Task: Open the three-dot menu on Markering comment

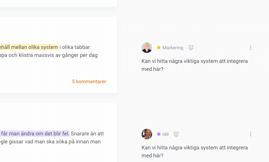Action: click(251, 48)
